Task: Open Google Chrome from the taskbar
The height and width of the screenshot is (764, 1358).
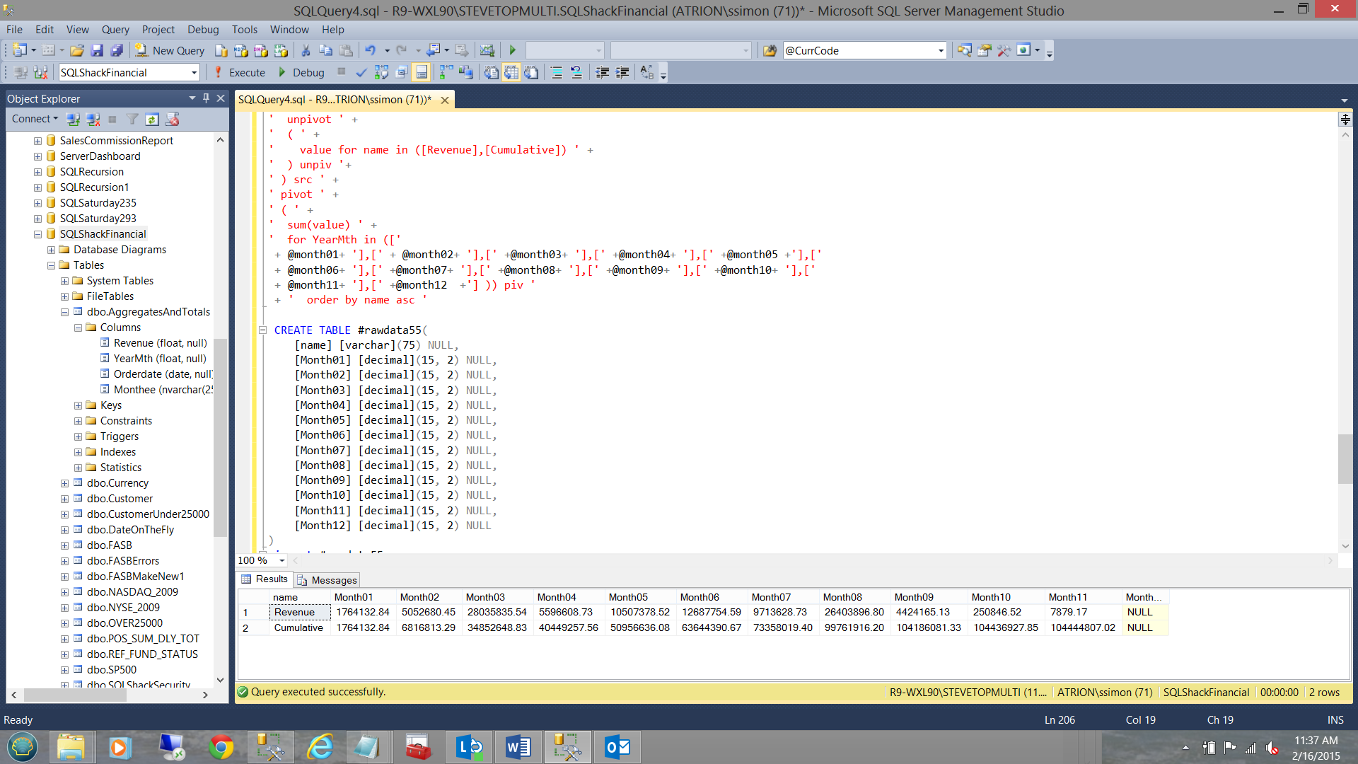Action: 221,747
